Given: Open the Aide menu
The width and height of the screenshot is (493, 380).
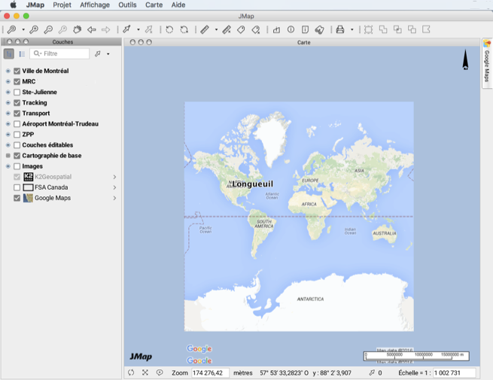Looking at the screenshot, I should [178, 5].
